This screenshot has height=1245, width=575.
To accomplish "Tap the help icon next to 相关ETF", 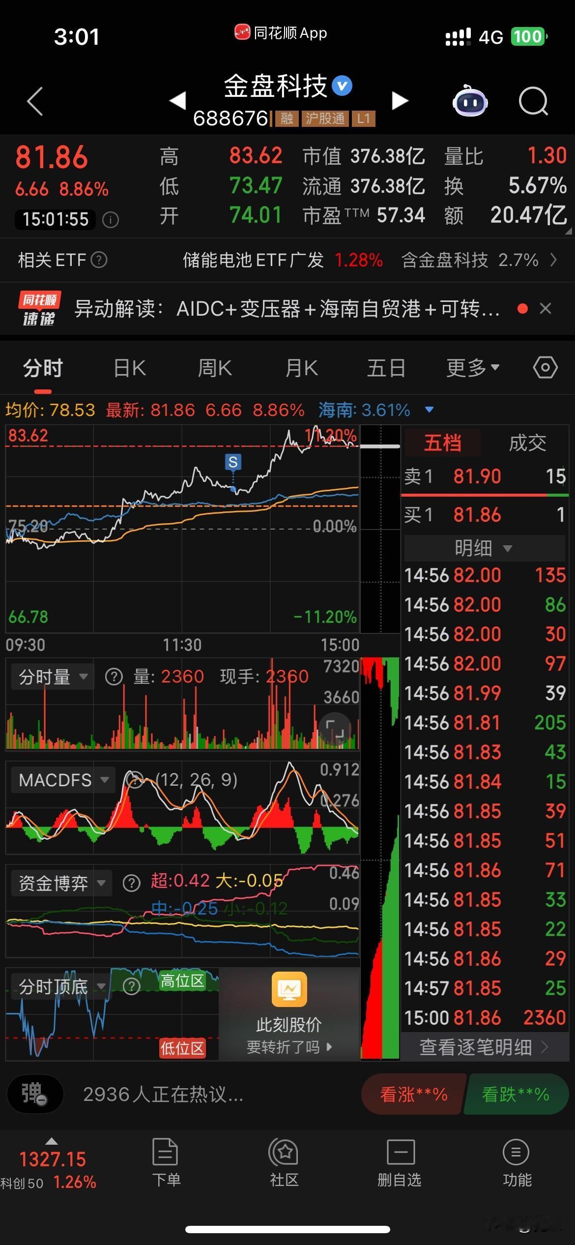I will tap(99, 260).
